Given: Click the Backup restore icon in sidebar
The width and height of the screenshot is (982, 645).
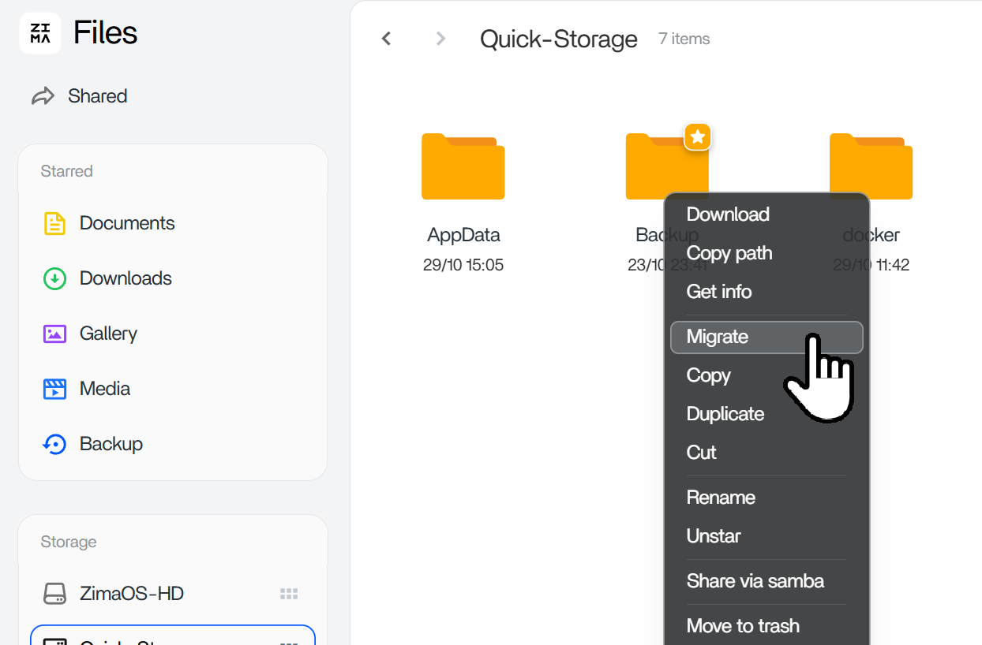Looking at the screenshot, I should pyautogui.click(x=54, y=444).
